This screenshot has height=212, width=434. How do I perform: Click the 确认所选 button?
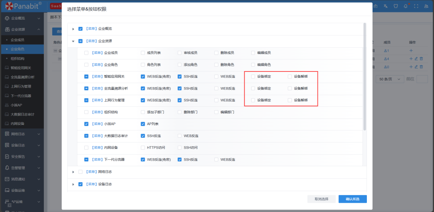pyautogui.click(x=353, y=199)
